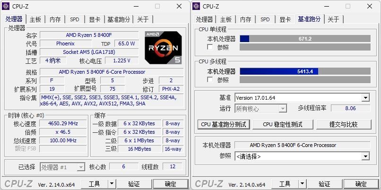The height and width of the screenshot is (190, 381).
Task: Click the 确定 button in left window
Action: pyautogui.click(x=171, y=184)
